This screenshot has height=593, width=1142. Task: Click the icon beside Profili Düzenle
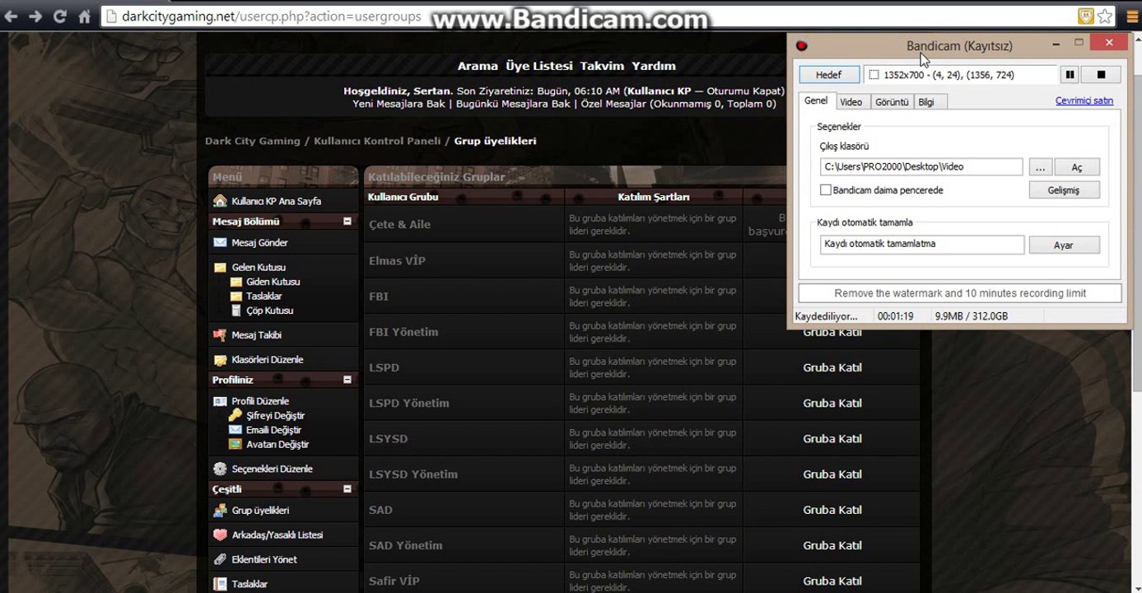coord(220,401)
